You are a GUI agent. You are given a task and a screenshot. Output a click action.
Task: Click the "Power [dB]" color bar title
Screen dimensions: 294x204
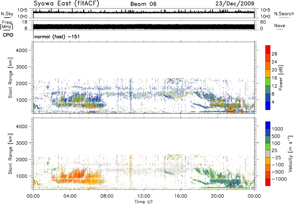click(x=281, y=78)
